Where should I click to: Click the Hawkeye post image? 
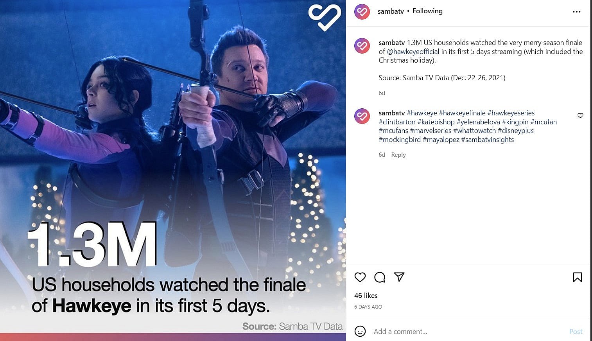click(x=173, y=170)
